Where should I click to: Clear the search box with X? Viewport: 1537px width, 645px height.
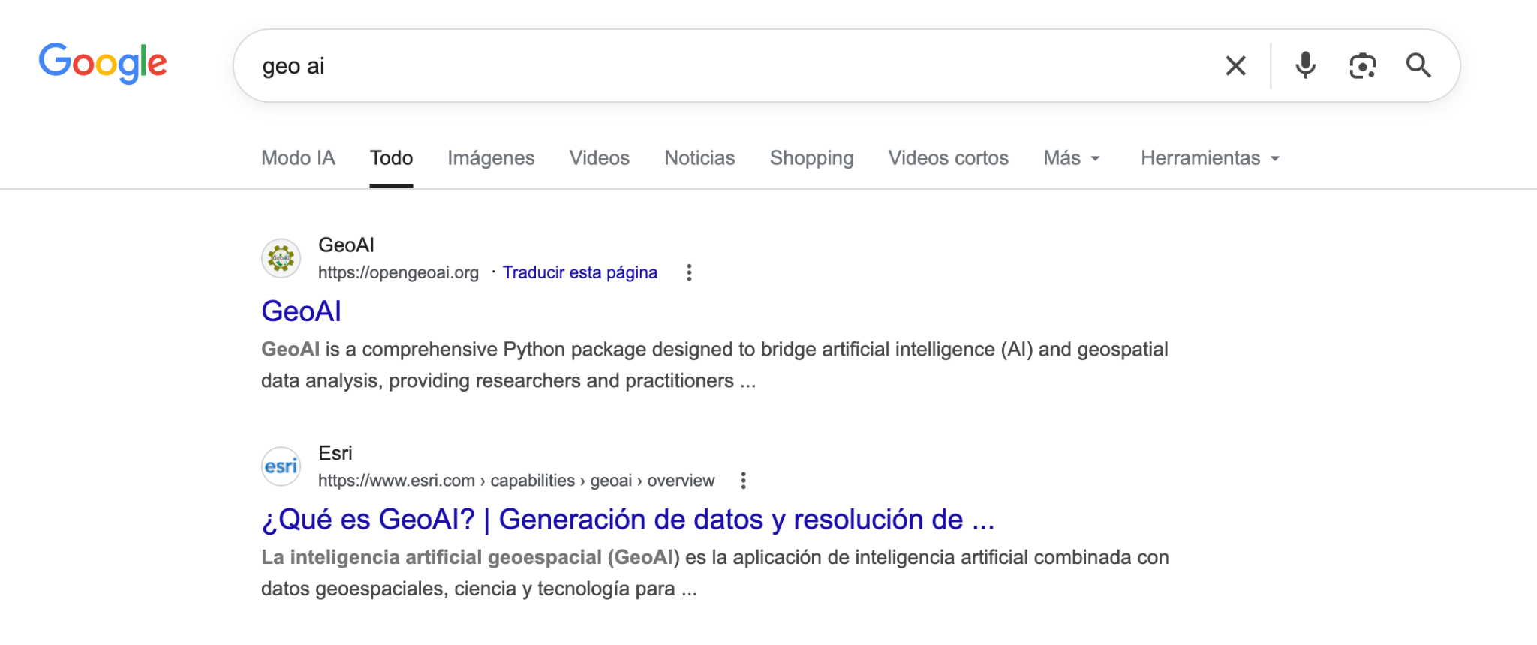[1235, 66]
